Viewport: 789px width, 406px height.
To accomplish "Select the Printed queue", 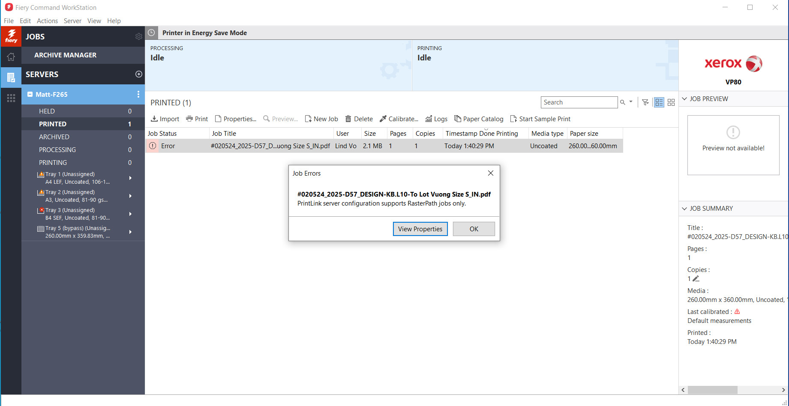I will point(83,124).
